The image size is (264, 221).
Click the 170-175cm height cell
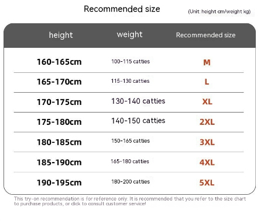[59, 102]
